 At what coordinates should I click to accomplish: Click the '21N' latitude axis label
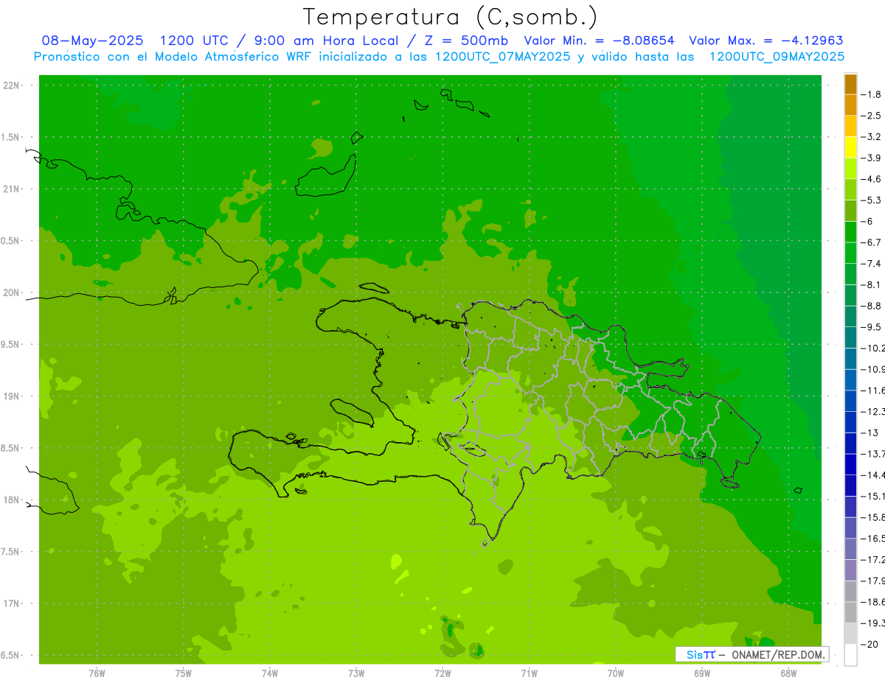[x=11, y=189]
